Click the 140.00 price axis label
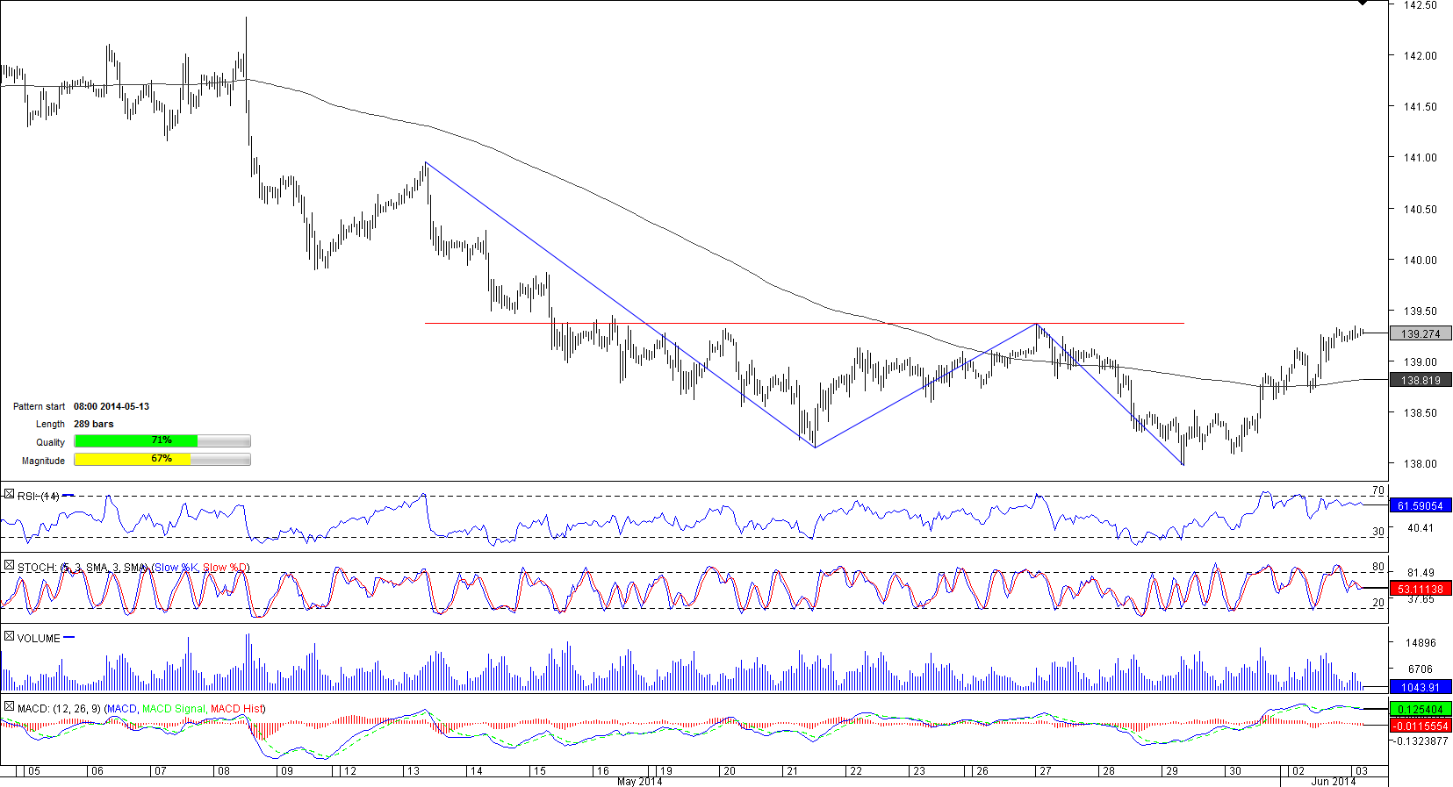 pos(1420,260)
